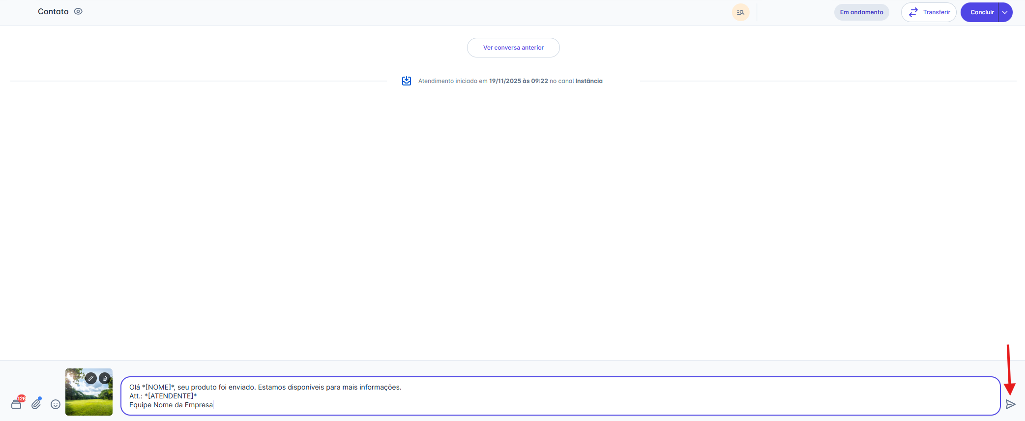This screenshot has height=421, width=1025.
Task: Click the Em andamento status badge
Action: pyautogui.click(x=861, y=12)
